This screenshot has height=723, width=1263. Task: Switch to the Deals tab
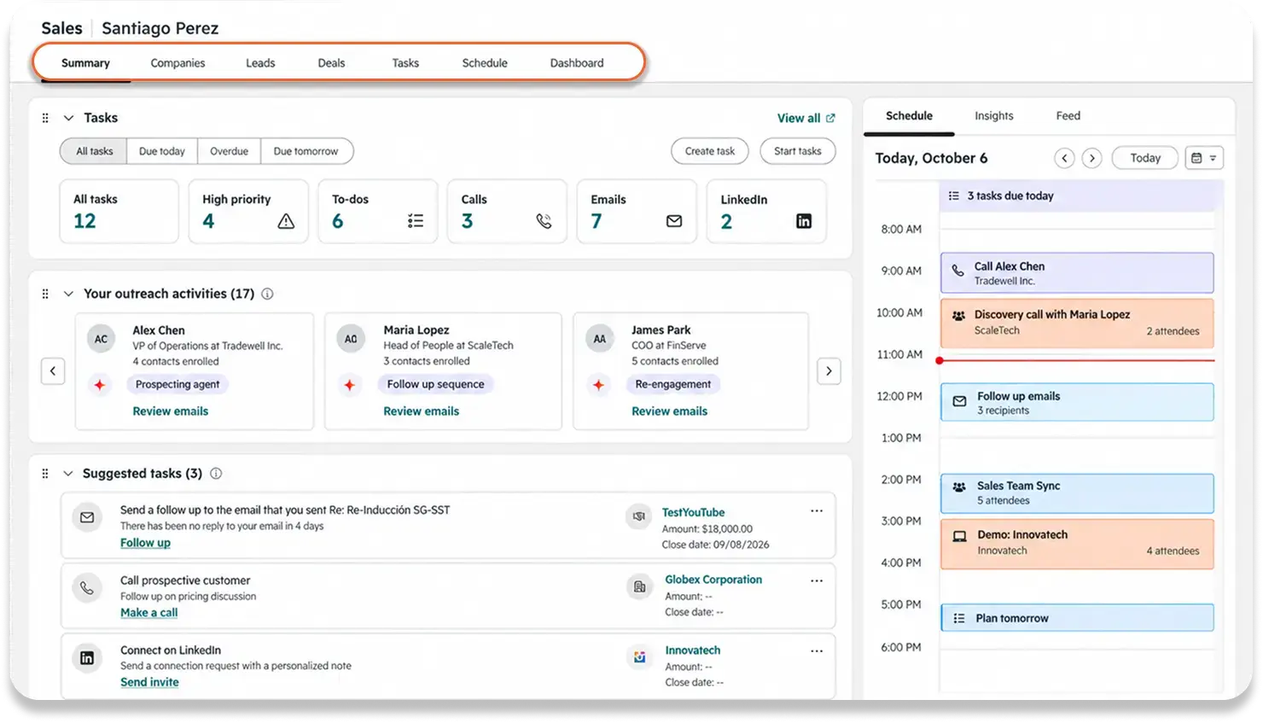coord(331,63)
